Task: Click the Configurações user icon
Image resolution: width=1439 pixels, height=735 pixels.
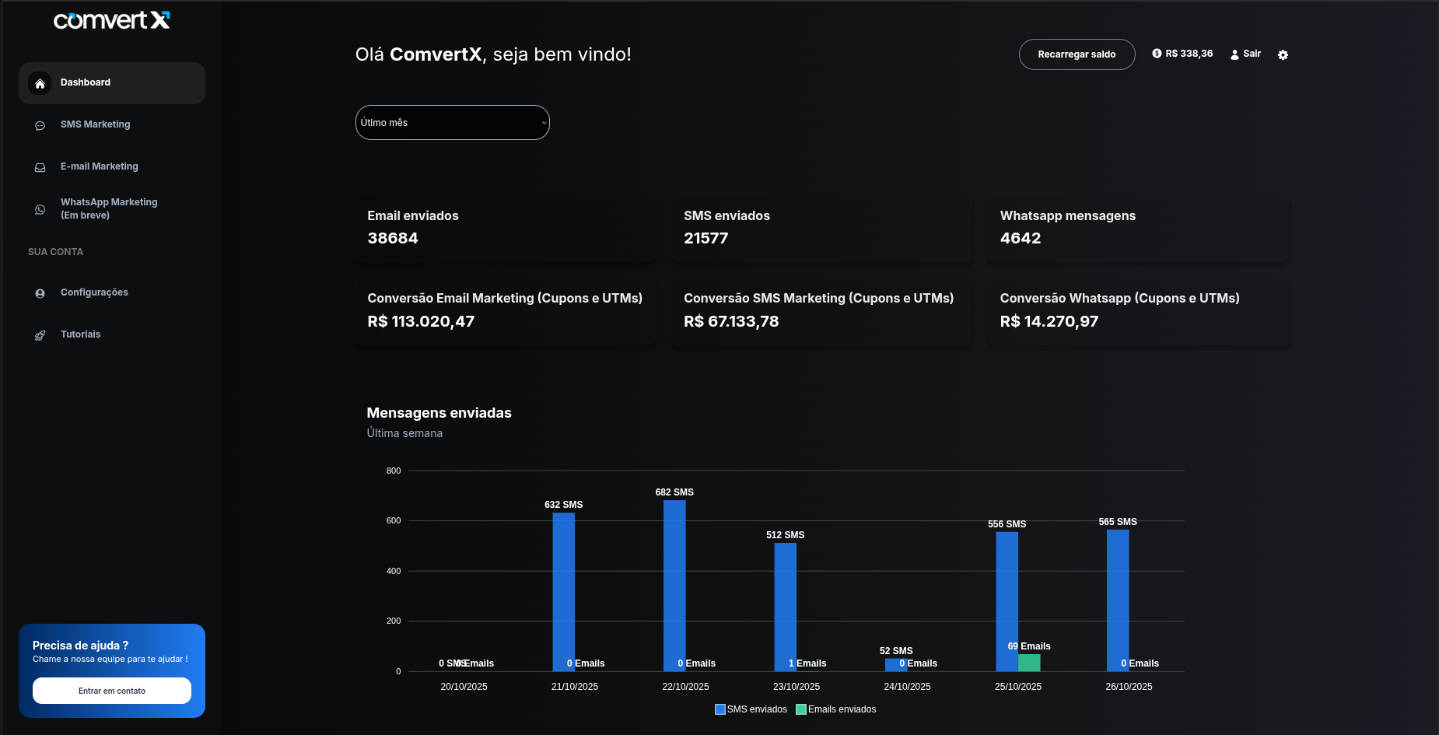Action: coord(40,293)
